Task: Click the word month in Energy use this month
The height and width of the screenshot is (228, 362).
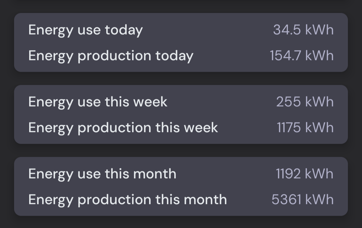Action: [155, 174]
